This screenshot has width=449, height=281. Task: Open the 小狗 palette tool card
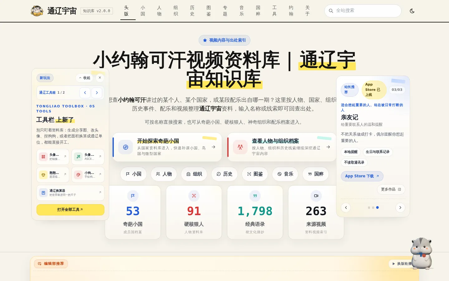(x=88, y=175)
